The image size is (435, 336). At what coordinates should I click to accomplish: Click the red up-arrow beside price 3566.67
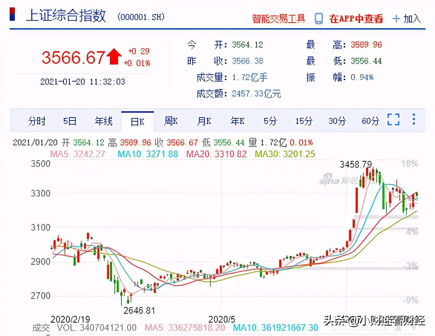[115, 56]
